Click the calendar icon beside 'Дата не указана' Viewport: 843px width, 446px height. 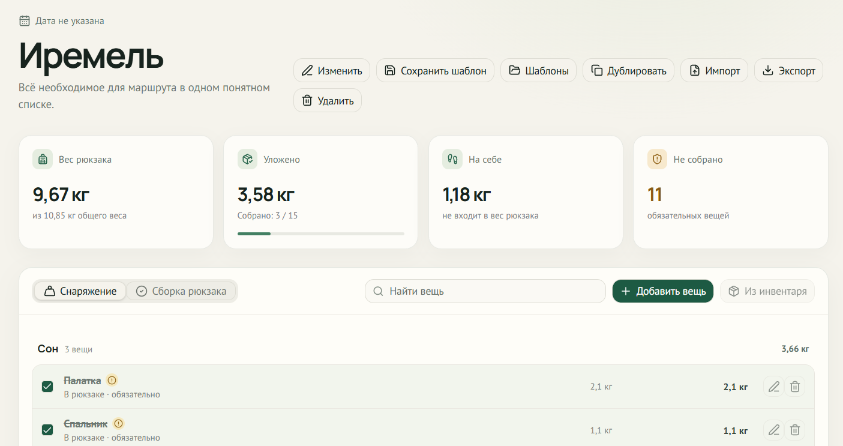[25, 21]
